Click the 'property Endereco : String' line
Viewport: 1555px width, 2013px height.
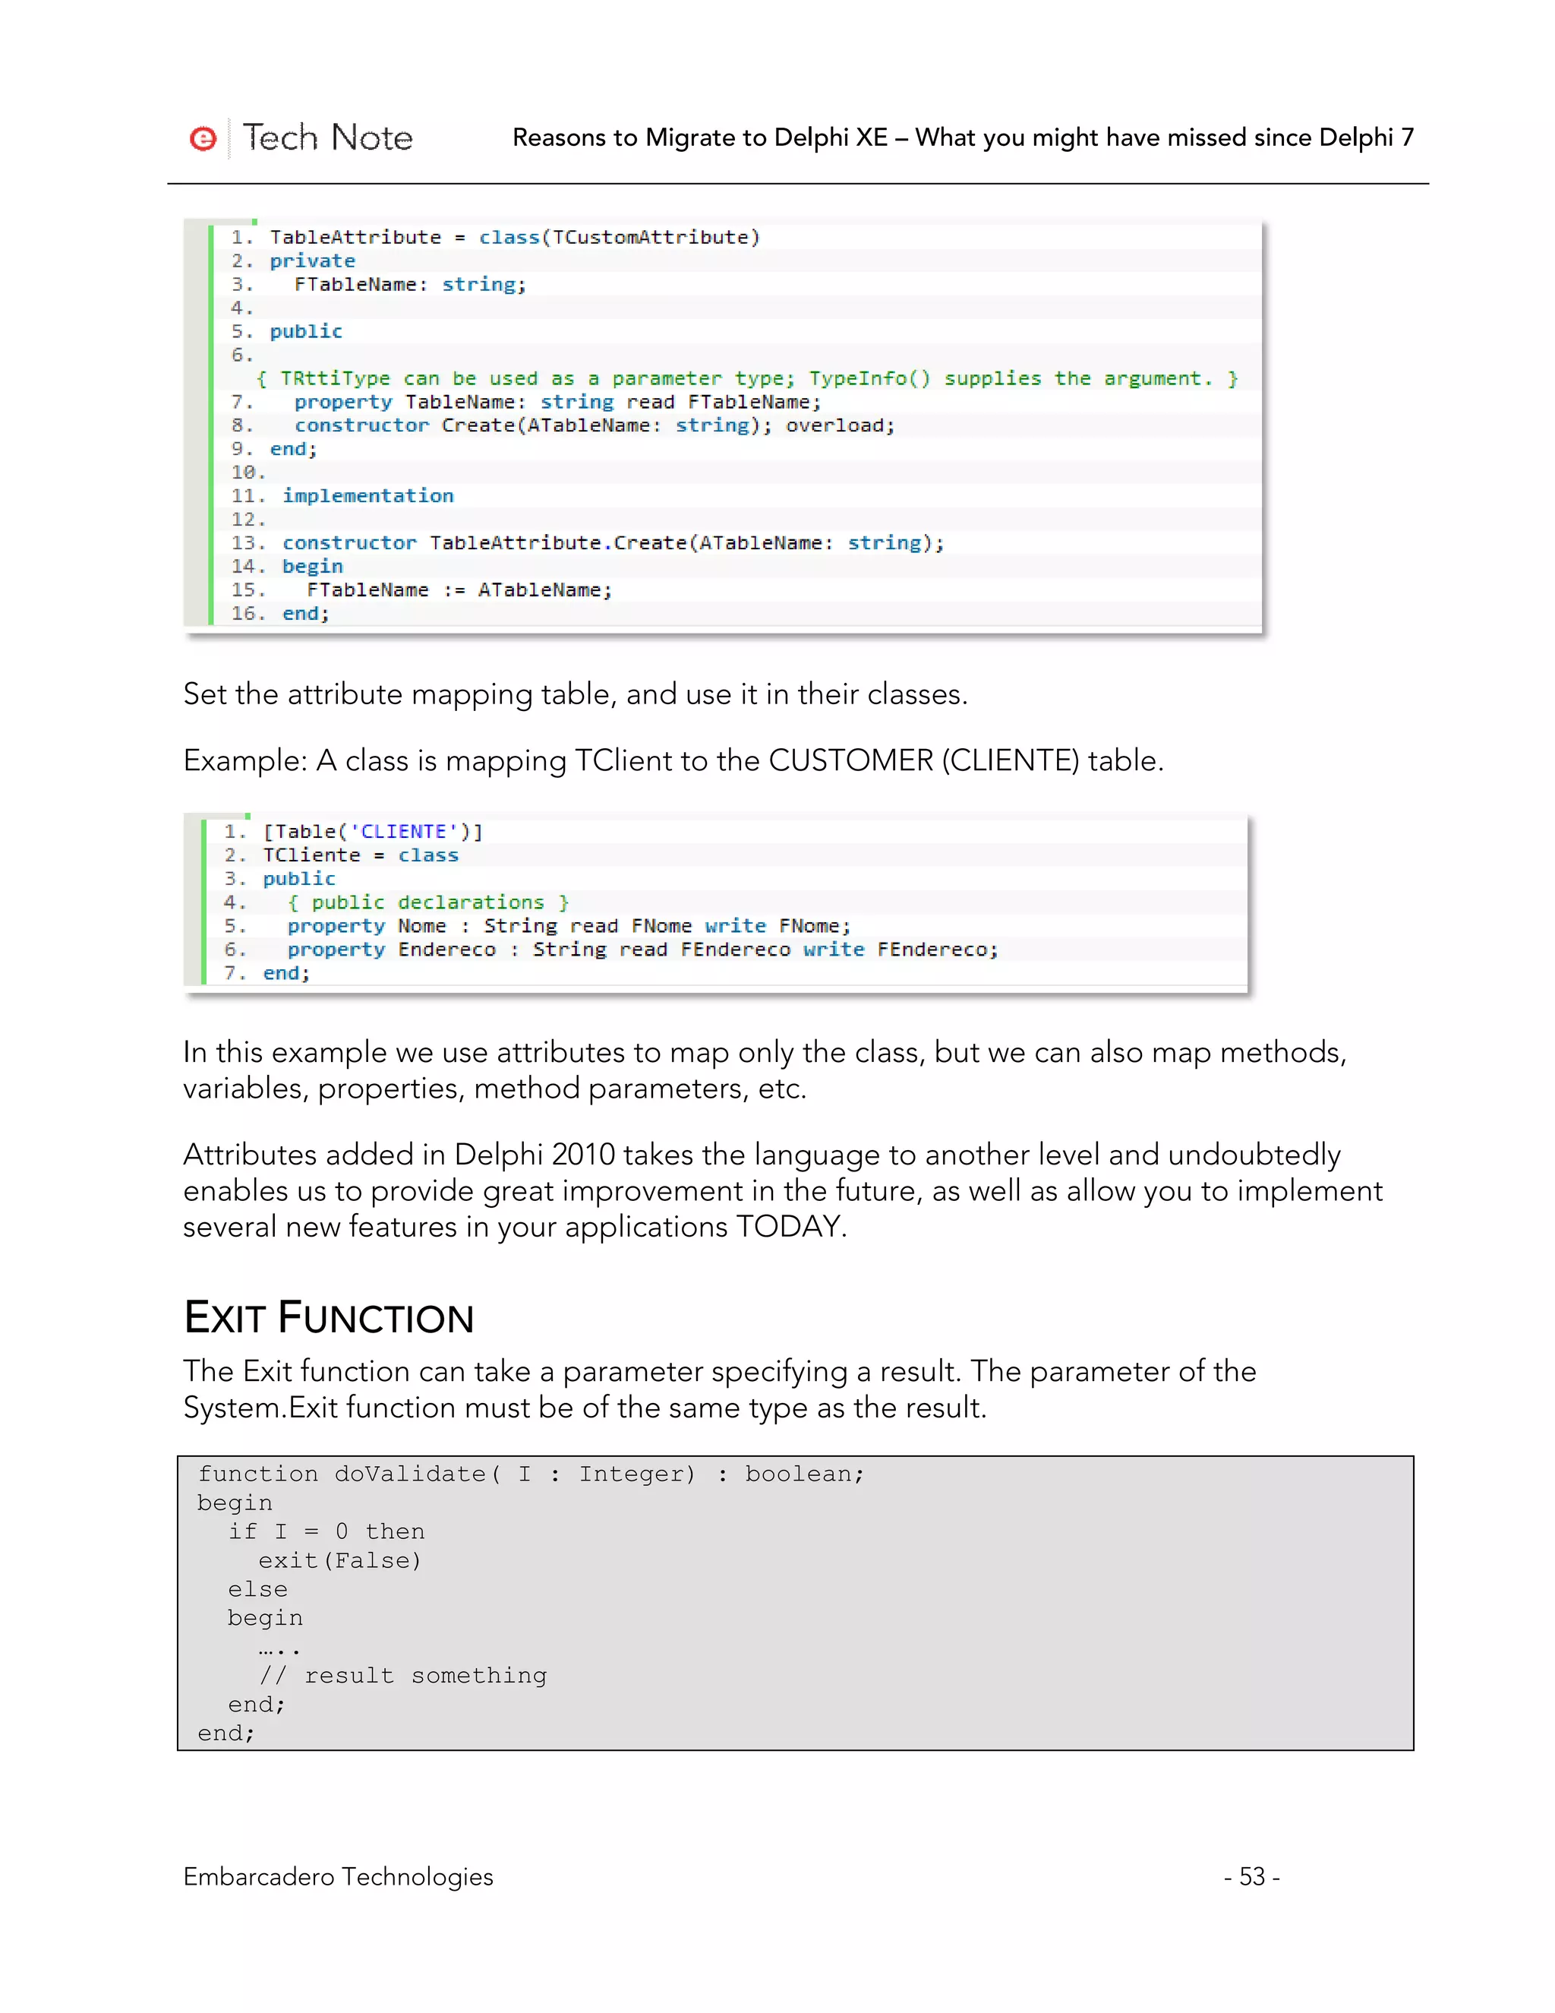[x=642, y=950]
